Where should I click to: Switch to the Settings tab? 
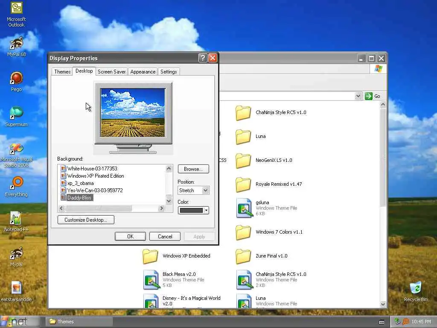pyautogui.click(x=169, y=72)
